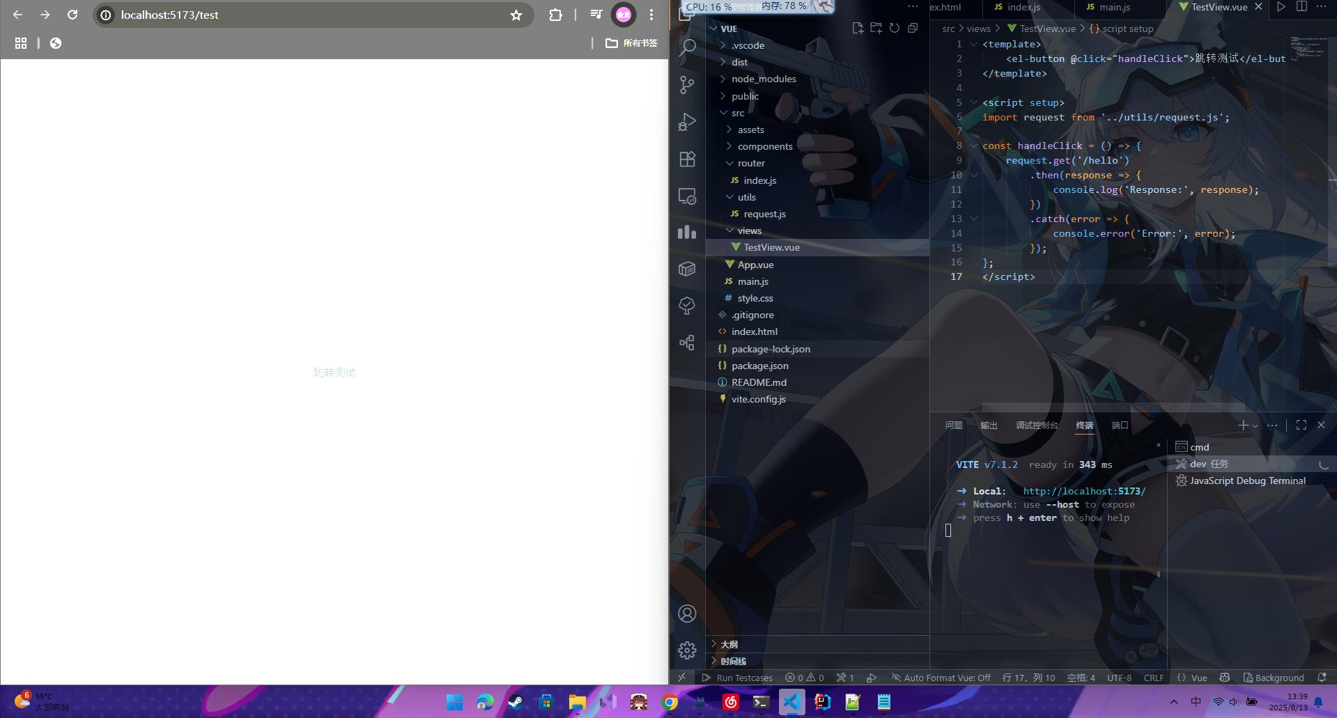Open File Explorer from taskbar

tap(577, 702)
